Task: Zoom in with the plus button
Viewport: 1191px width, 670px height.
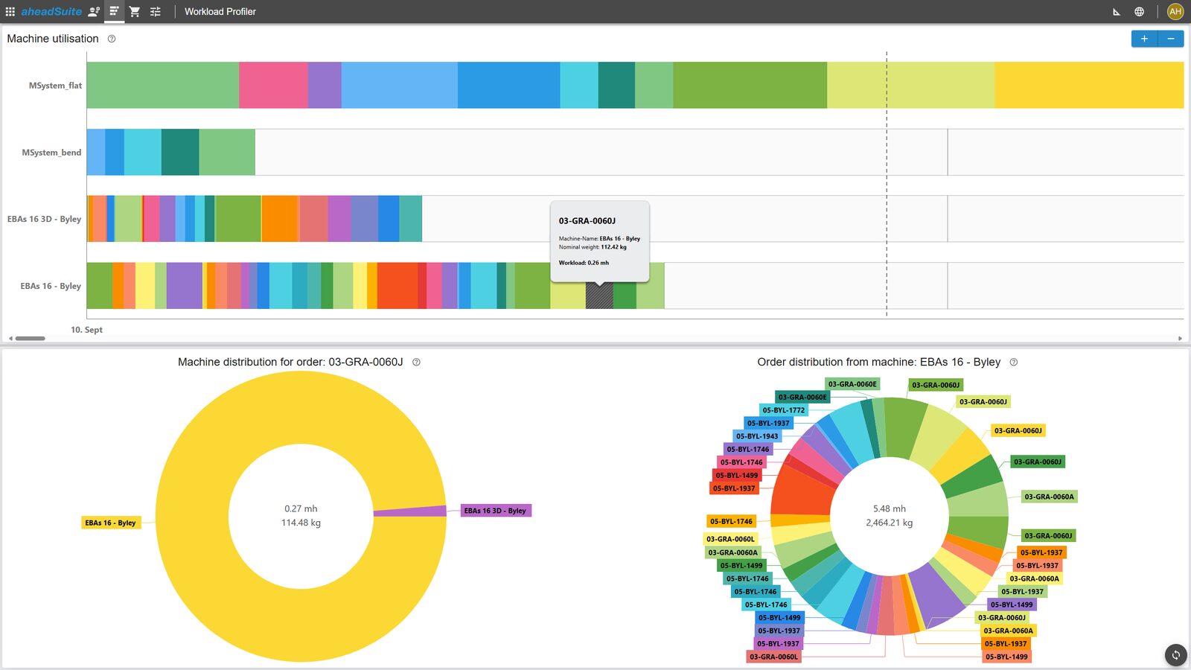Action: click(x=1144, y=39)
